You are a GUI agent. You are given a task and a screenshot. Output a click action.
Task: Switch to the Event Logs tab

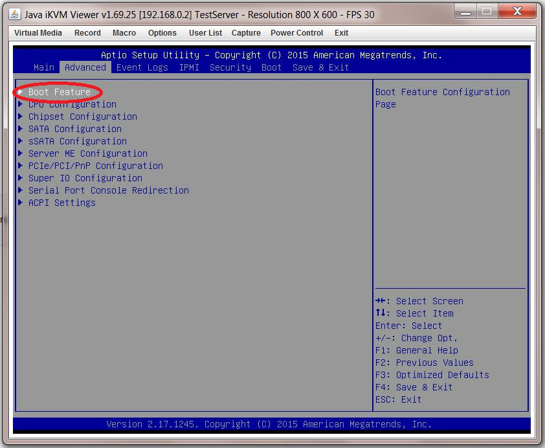(142, 67)
